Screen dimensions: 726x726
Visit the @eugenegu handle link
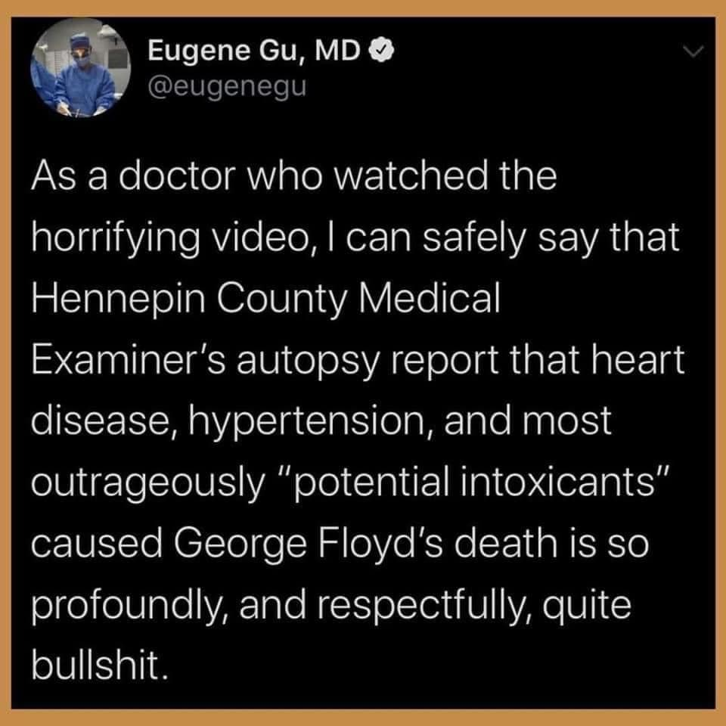pos(228,85)
